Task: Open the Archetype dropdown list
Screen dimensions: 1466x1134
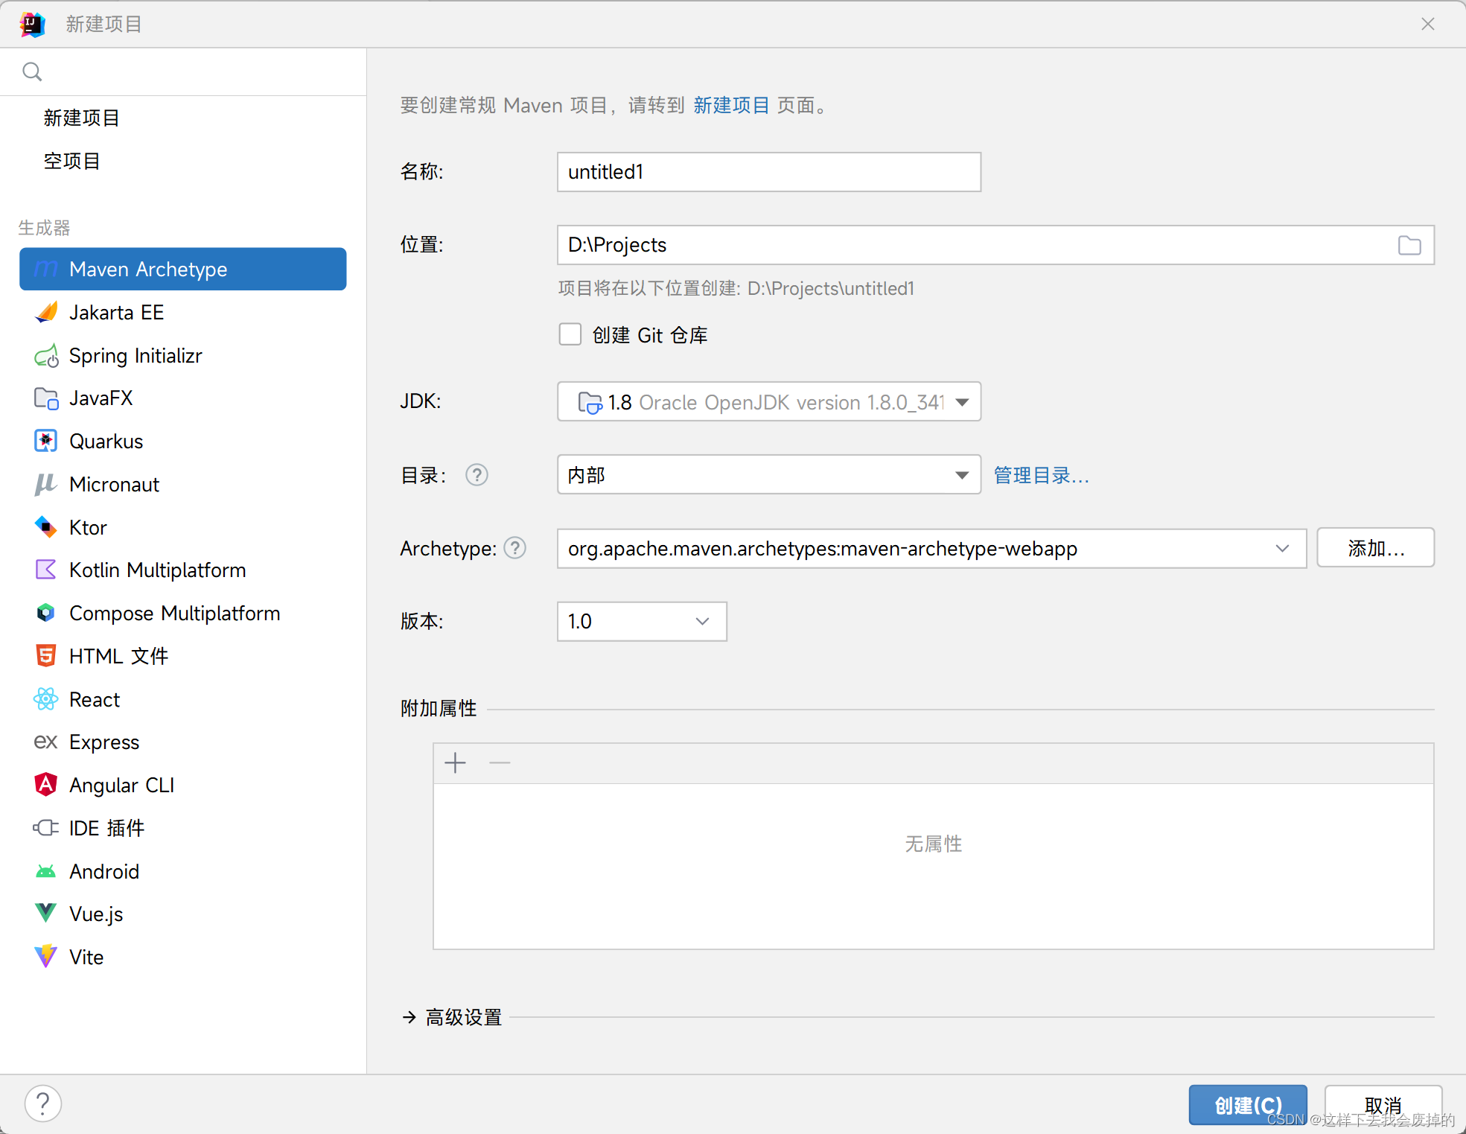Action: pos(1282,549)
